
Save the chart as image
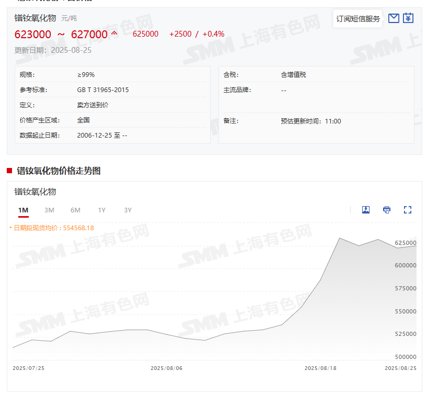tap(366, 210)
